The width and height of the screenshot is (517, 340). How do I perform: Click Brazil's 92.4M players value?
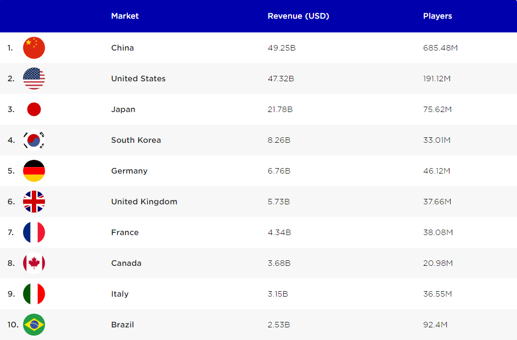click(x=435, y=325)
